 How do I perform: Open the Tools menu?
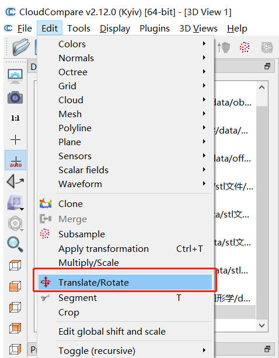tap(79, 29)
